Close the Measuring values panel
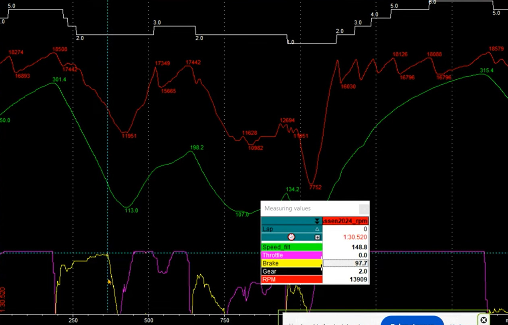 [363, 209]
